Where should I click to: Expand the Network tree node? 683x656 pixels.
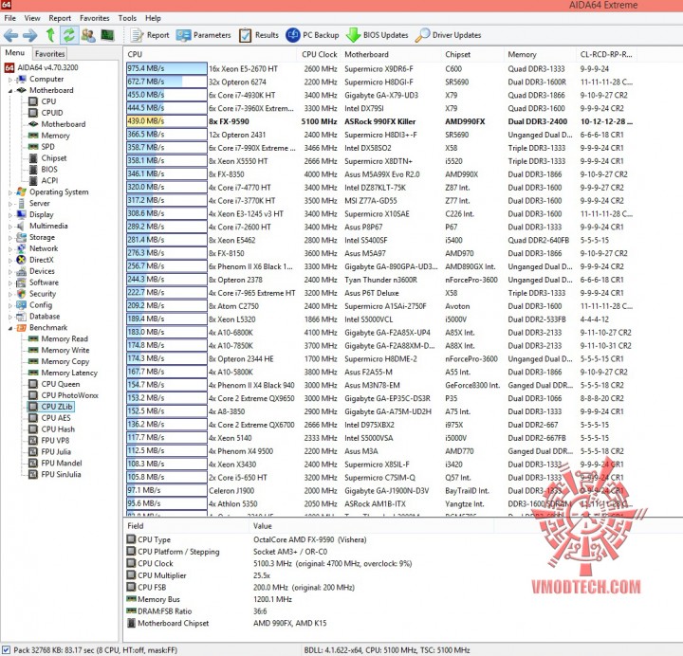pyautogui.click(x=10, y=249)
